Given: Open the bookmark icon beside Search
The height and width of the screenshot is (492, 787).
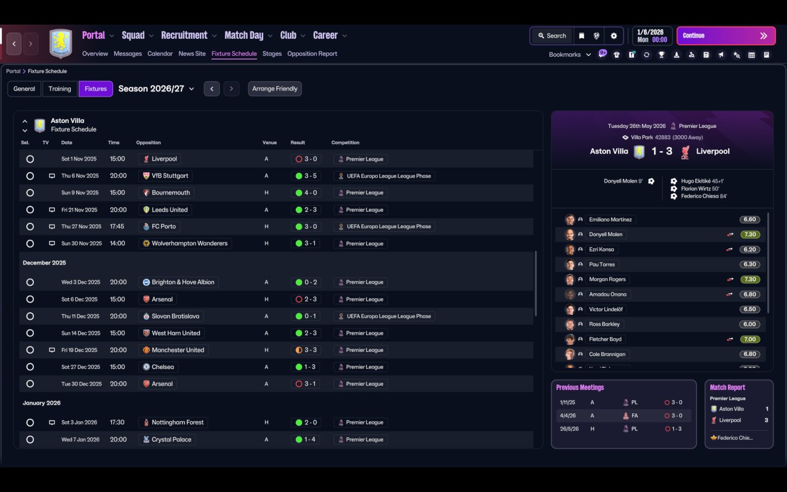Looking at the screenshot, I should (x=582, y=36).
